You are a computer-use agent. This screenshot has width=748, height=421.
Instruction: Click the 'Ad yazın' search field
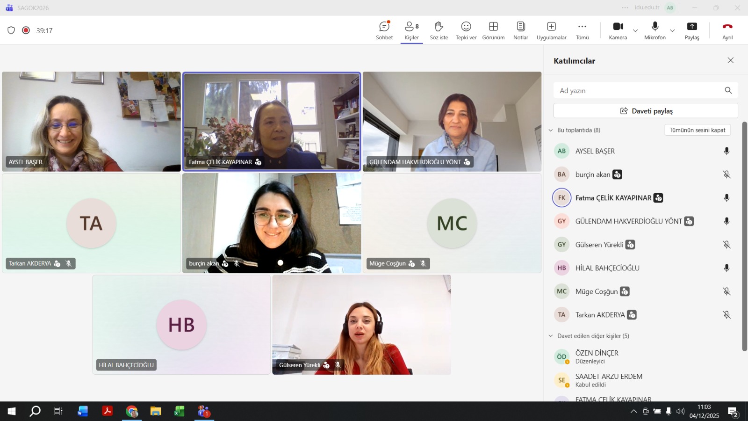tap(638, 91)
